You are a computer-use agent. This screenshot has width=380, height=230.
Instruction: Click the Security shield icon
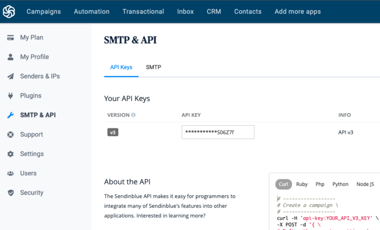coord(10,192)
